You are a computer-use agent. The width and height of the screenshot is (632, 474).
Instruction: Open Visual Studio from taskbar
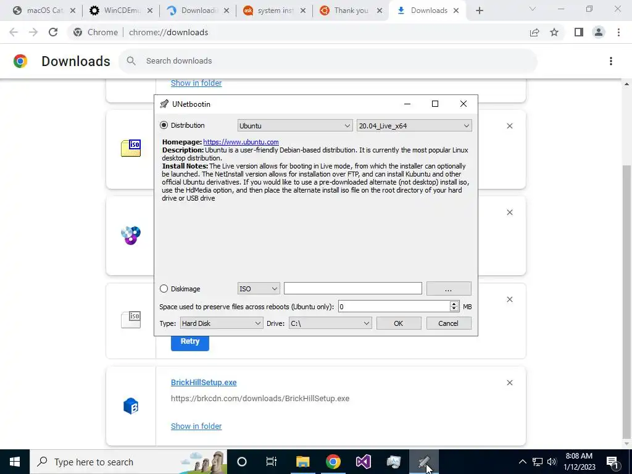click(363, 462)
